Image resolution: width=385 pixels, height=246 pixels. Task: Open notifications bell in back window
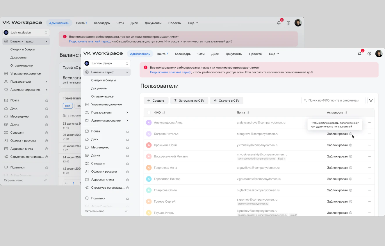point(279,23)
